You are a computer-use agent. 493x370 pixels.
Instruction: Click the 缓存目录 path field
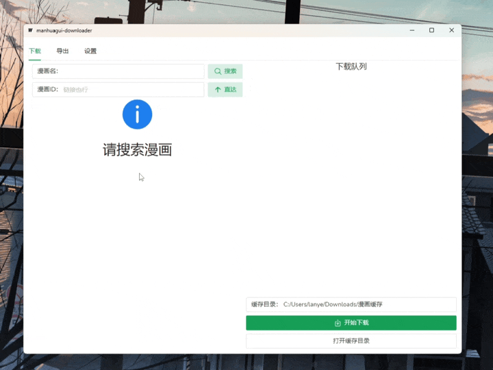[351, 304]
